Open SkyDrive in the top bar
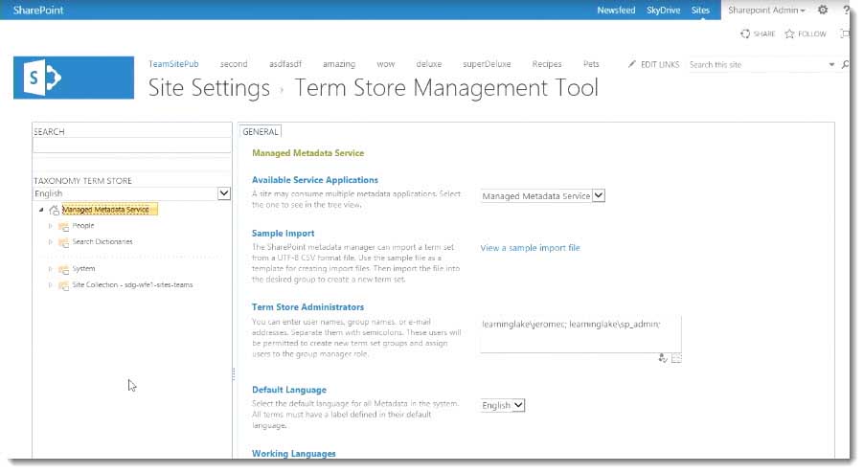 pos(663,10)
